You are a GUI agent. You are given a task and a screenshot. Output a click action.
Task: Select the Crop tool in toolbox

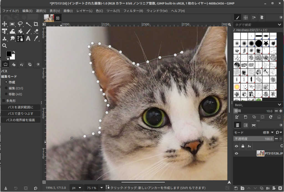36,24
